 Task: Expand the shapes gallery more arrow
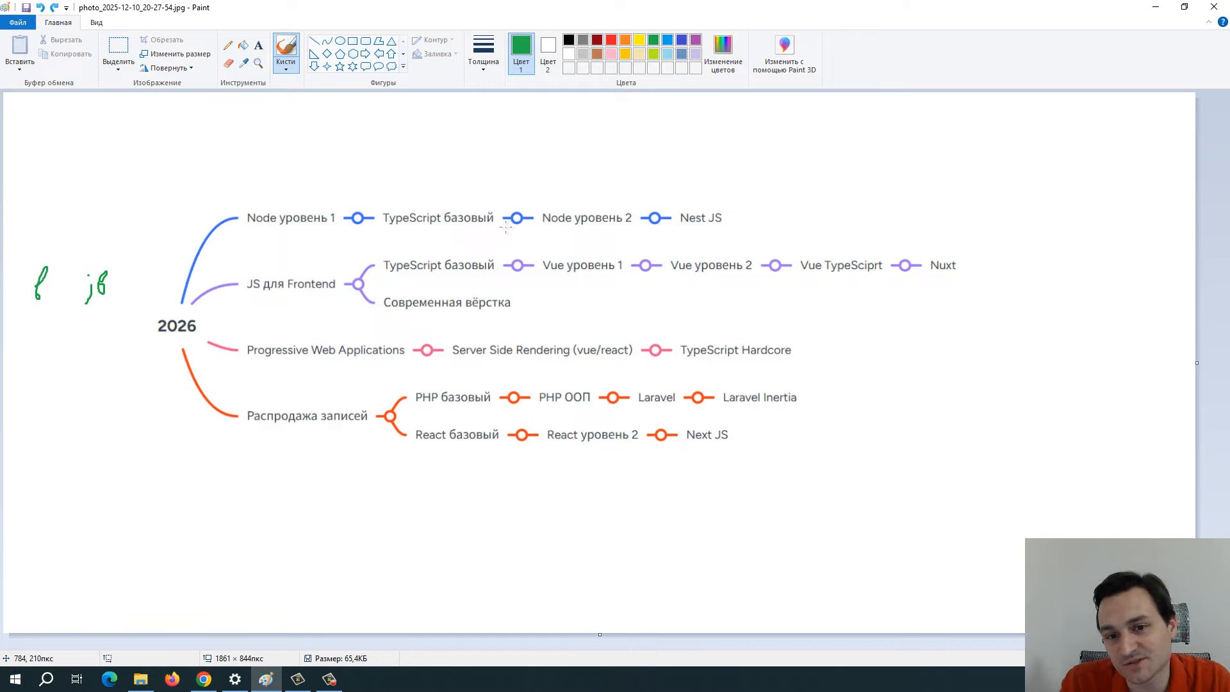point(403,67)
